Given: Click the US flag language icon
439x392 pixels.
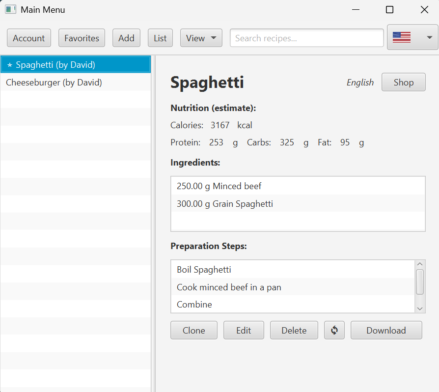Looking at the screenshot, I should point(402,38).
